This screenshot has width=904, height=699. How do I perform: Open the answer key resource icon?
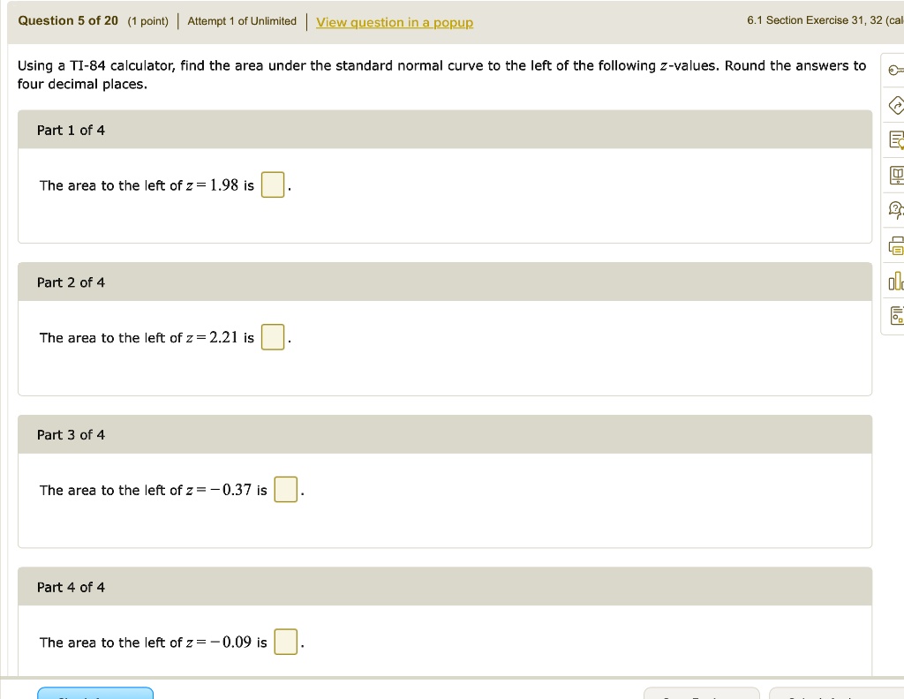pos(895,71)
